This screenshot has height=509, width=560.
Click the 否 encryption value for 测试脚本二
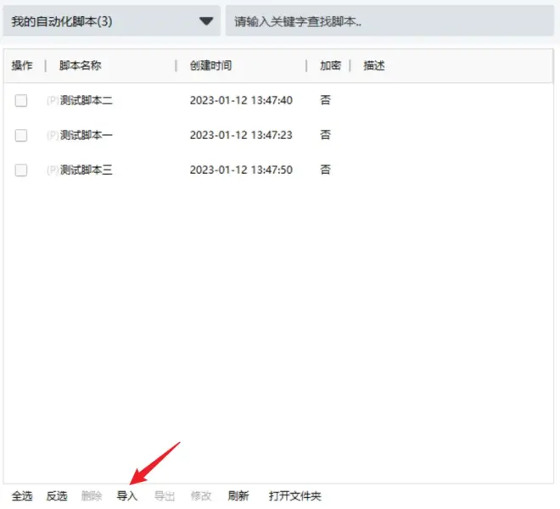[x=325, y=100]
